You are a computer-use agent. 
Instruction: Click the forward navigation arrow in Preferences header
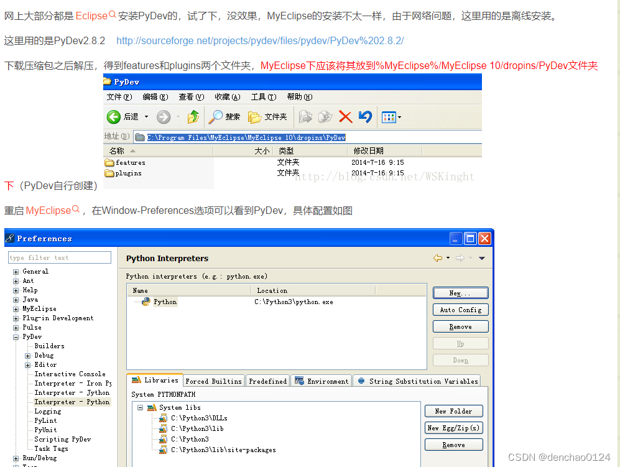point(460,258)
